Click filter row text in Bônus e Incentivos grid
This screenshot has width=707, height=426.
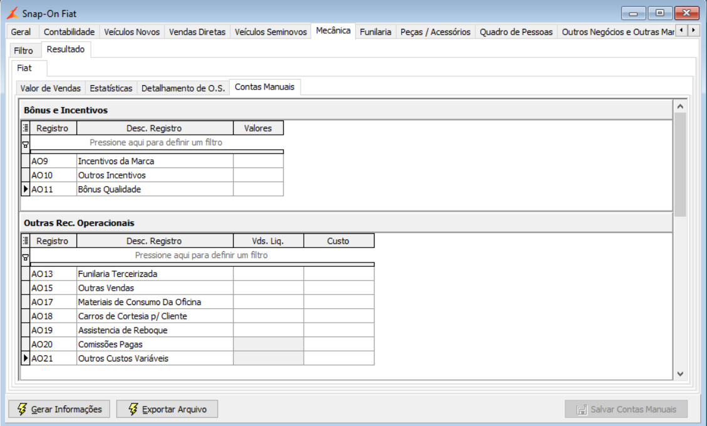[156, 143]
